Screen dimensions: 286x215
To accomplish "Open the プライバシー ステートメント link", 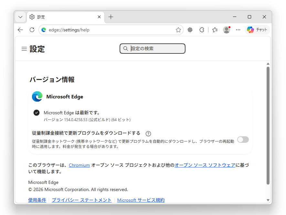I will click(x=81, y=200).
